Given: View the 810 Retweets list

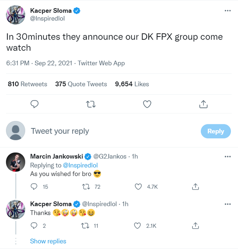Looking at the screenshot, I should click(x=28, y=84).
